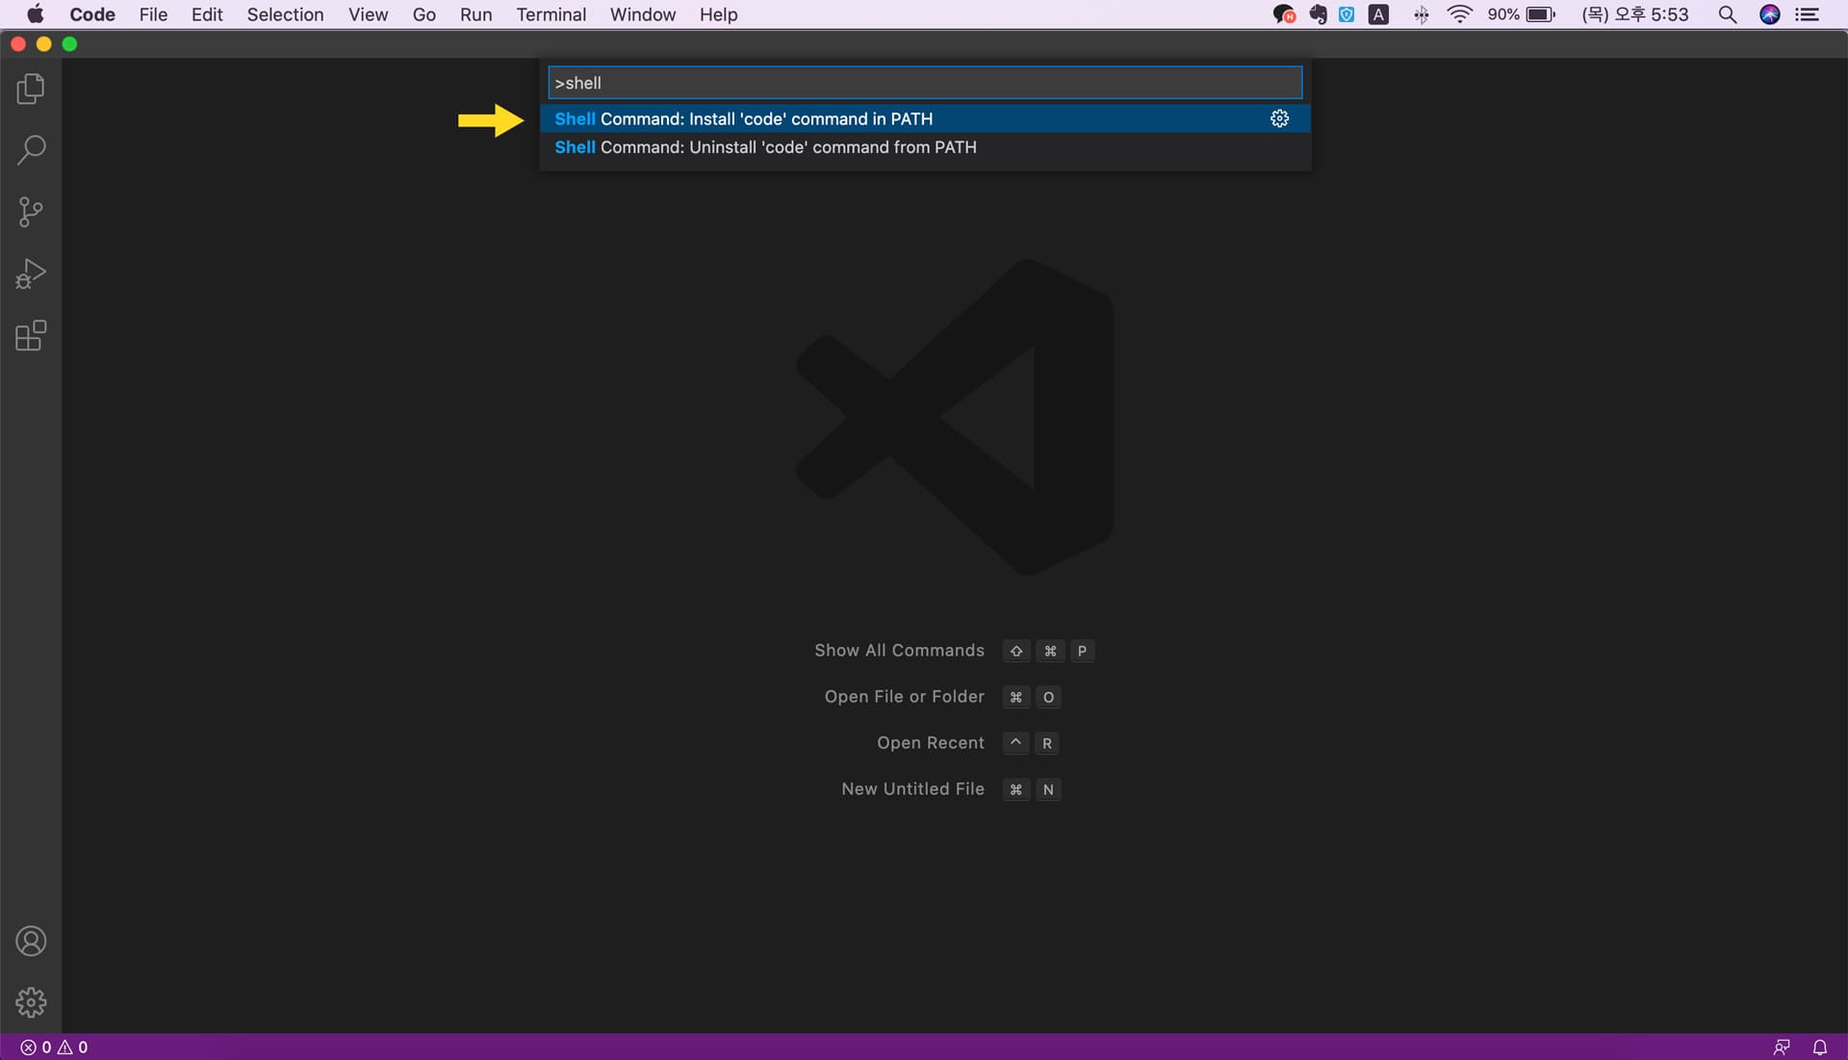
Task: Open the Source Control view
Action: 30,211
